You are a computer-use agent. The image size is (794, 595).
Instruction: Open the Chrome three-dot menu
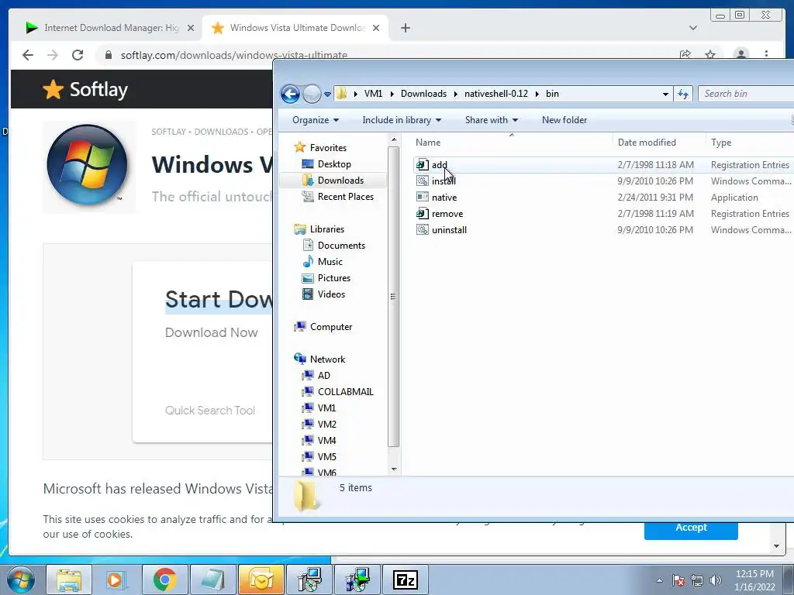click(766, 54)
